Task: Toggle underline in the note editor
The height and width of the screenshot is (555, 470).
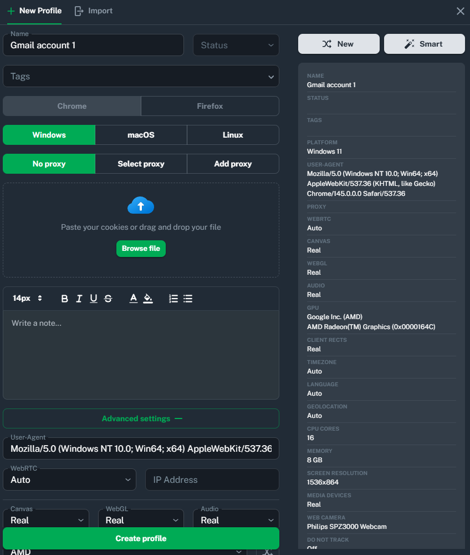Action: click(94, 299)
